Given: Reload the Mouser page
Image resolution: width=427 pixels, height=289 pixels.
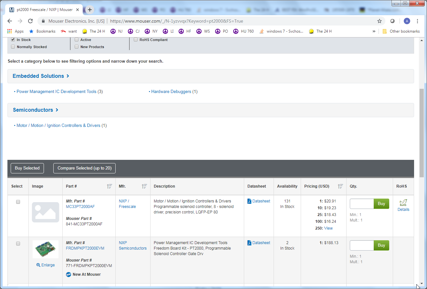Looking at the screenshot, I should 30,21.
